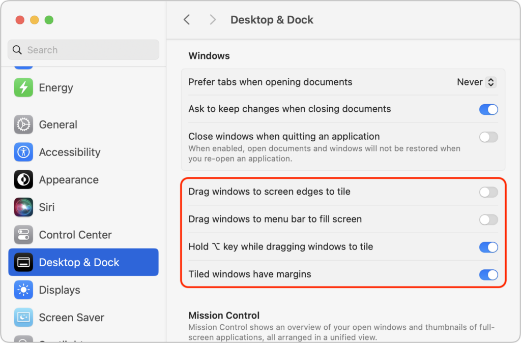Click the yellow minimize window button
The image size is (521, 343).
click(x=35, y=20)
